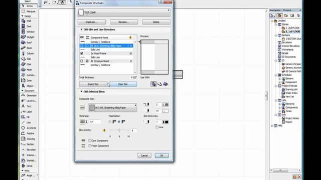Enable Use With wall icon
The width and height of the screenshot is (321, 180).
click(153, 84)
